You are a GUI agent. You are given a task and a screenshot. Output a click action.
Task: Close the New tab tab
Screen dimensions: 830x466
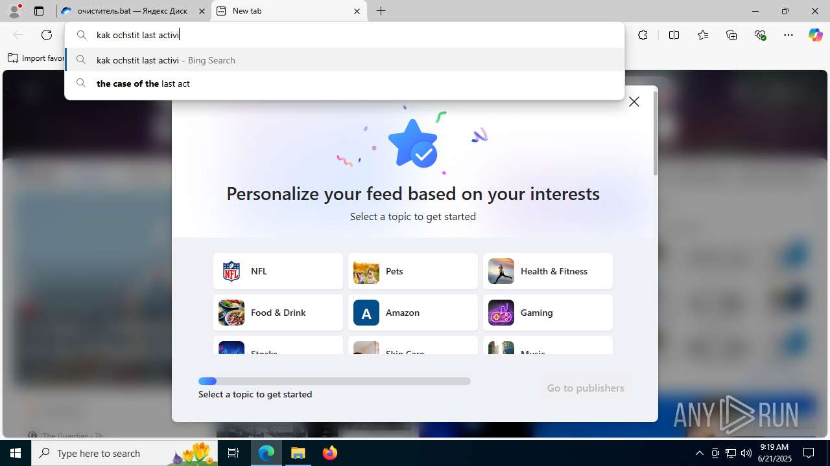click(x=357, y=11)
